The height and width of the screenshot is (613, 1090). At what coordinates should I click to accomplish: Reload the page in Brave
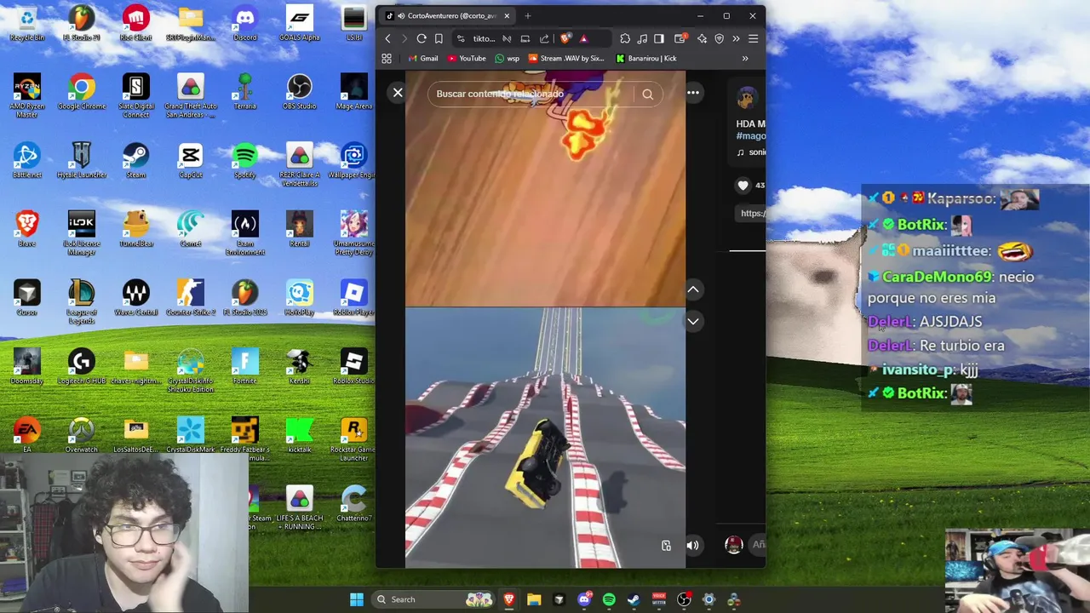422,38
